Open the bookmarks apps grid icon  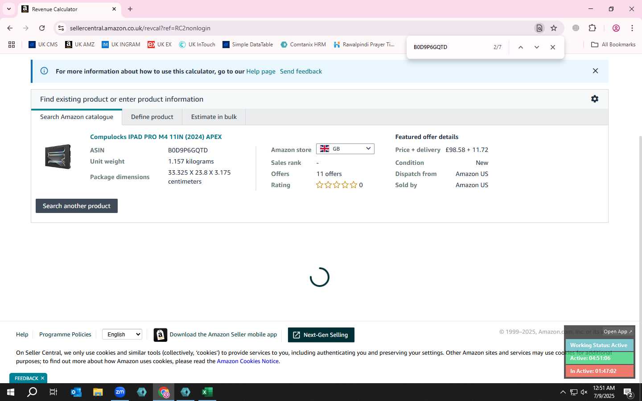click(12, 45)
